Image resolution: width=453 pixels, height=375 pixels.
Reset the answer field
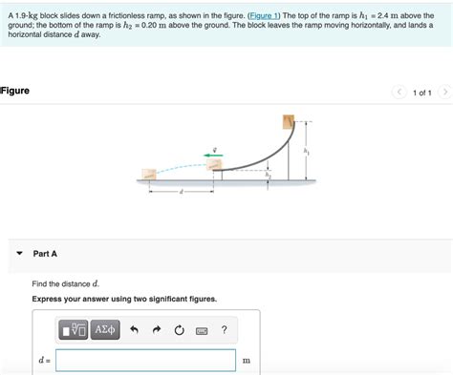179,330
